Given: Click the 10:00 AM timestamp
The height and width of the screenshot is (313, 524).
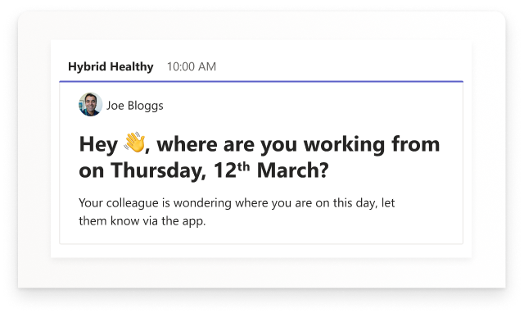Looking at the screenshot, I should point(192,66).
